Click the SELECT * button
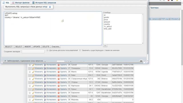This screenshot has height=103, width=183. coord(9,47)
